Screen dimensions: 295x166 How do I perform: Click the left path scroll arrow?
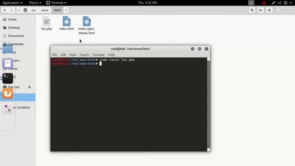coord(19,10)
